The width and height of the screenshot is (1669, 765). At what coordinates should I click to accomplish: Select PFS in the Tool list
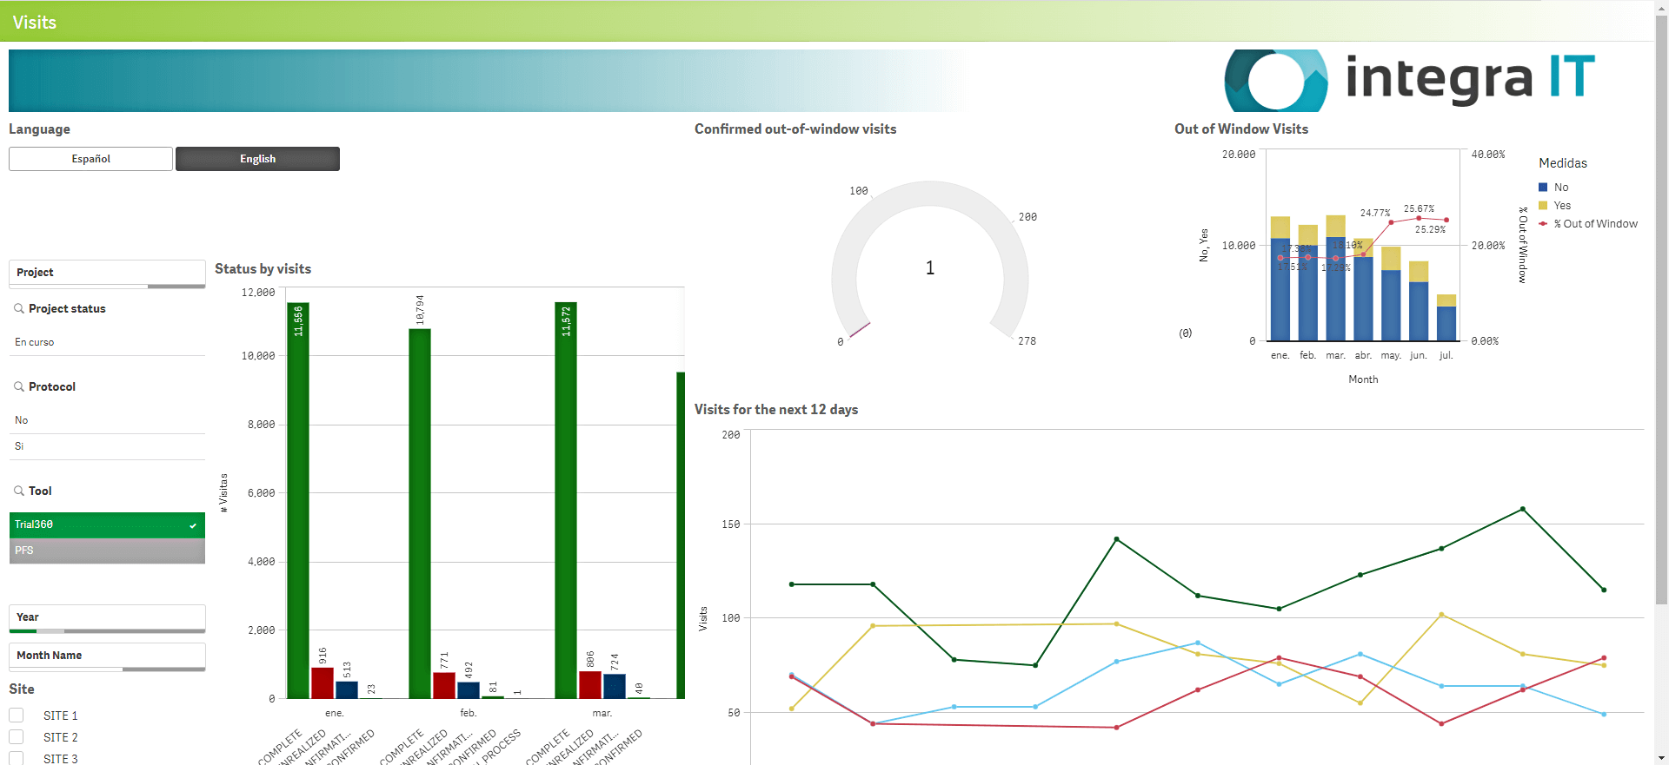click(x=107, y=551)
